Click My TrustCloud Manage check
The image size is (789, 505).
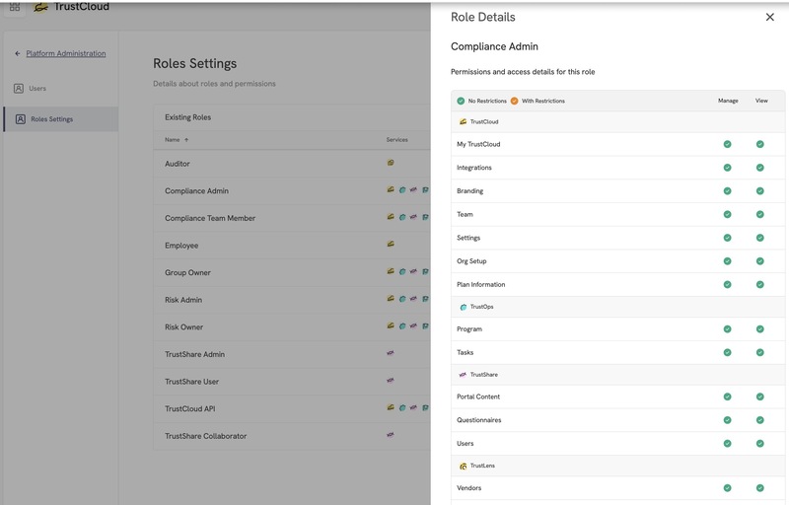pyautogui.click(x=727, y=144)
